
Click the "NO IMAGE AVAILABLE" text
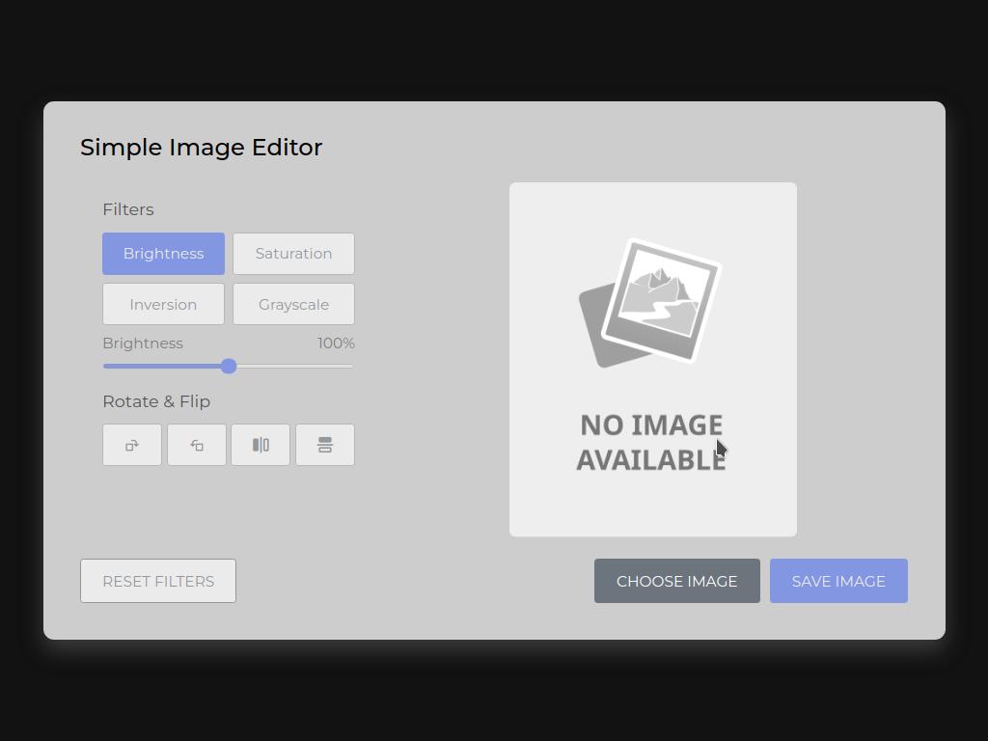pos(650,443)
